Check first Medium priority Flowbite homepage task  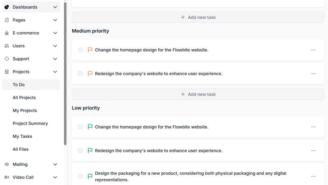80,50
